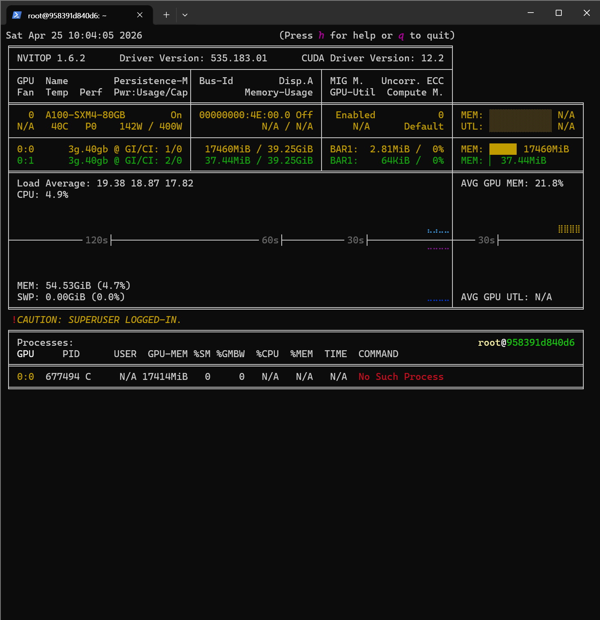Click the BAR1 '64KiB' value
600x620 pixels.
pos(396,160)
